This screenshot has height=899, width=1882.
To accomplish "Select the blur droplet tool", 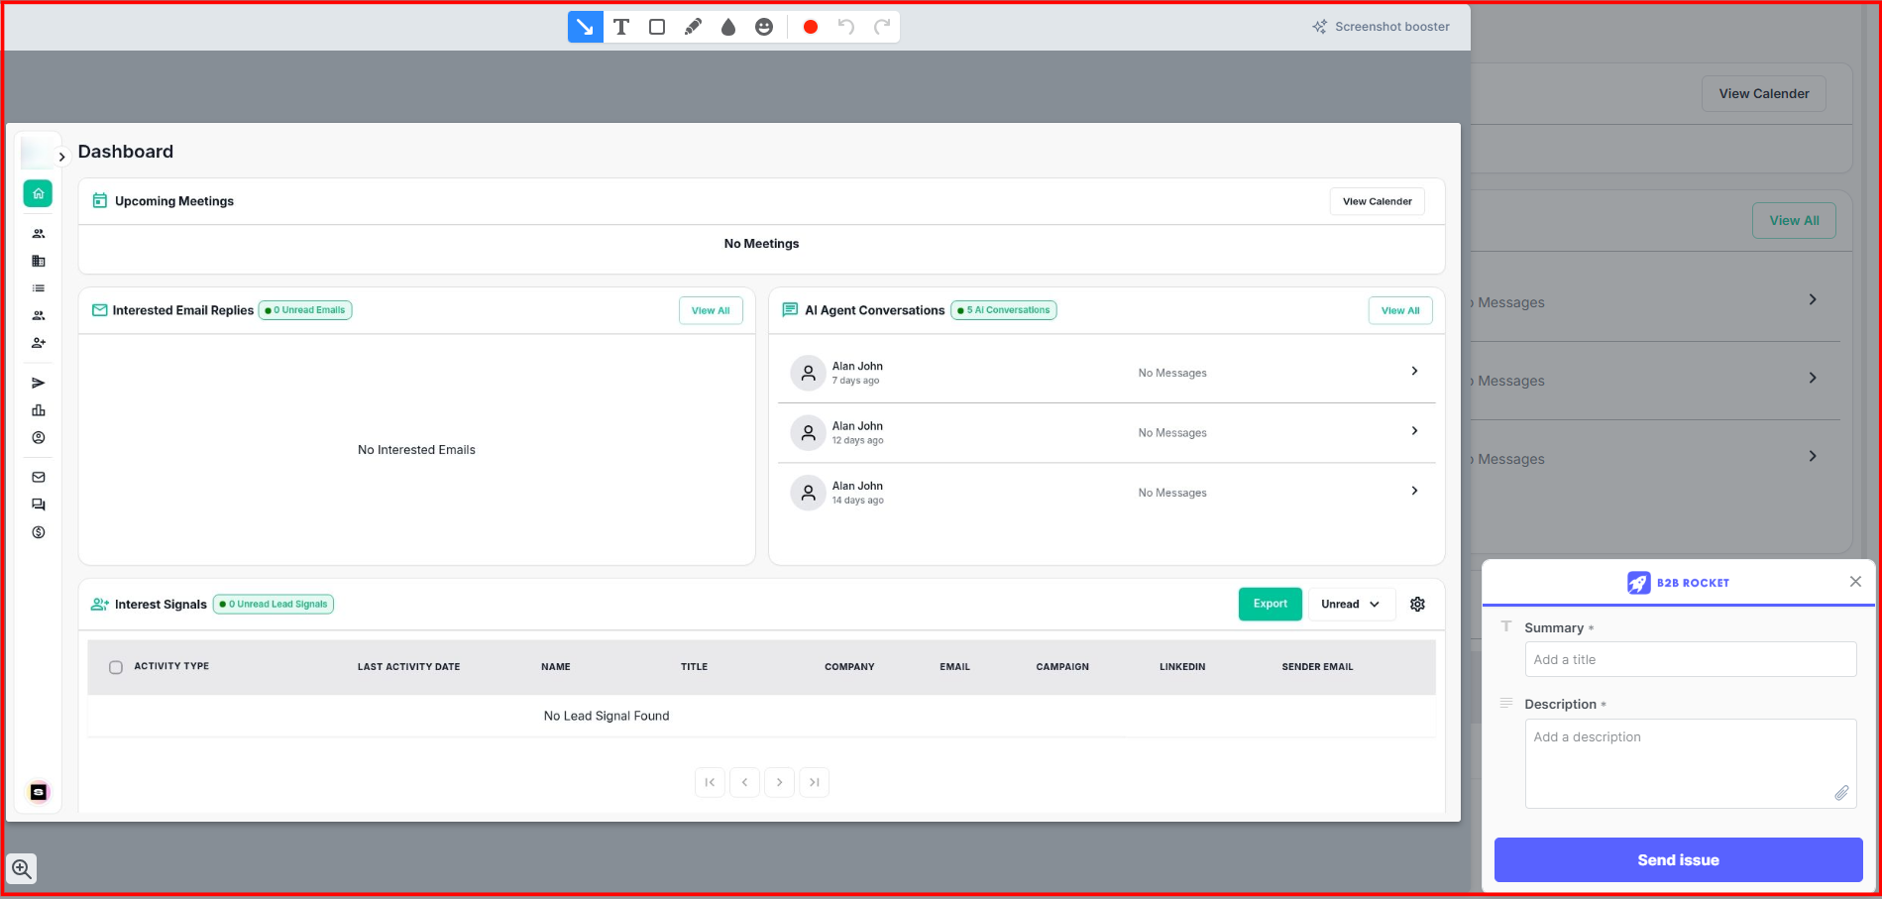I will click(x=728, y=27).
